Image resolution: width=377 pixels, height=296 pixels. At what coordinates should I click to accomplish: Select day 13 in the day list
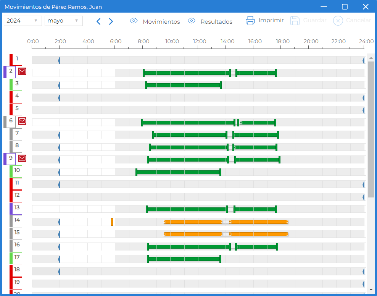pyautogui.click(x=16, y=209)
